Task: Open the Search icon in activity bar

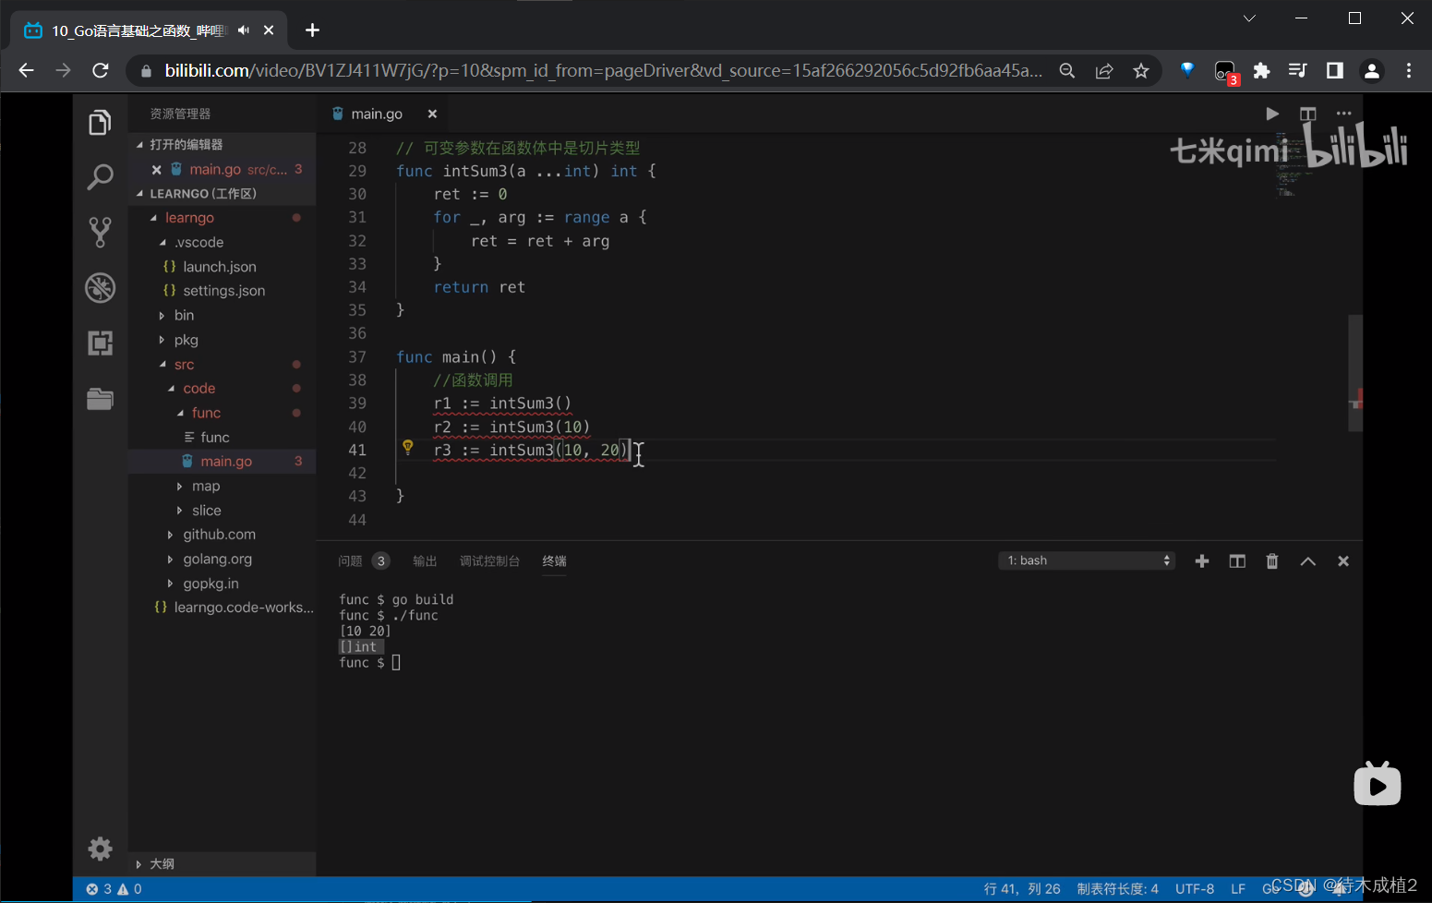Action: pos(100,176)
